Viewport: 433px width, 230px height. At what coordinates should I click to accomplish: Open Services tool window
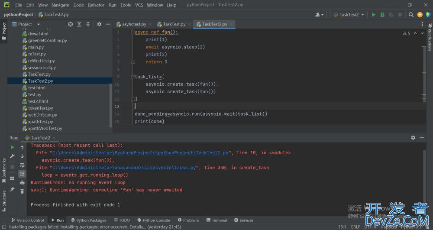click(243, 220)
